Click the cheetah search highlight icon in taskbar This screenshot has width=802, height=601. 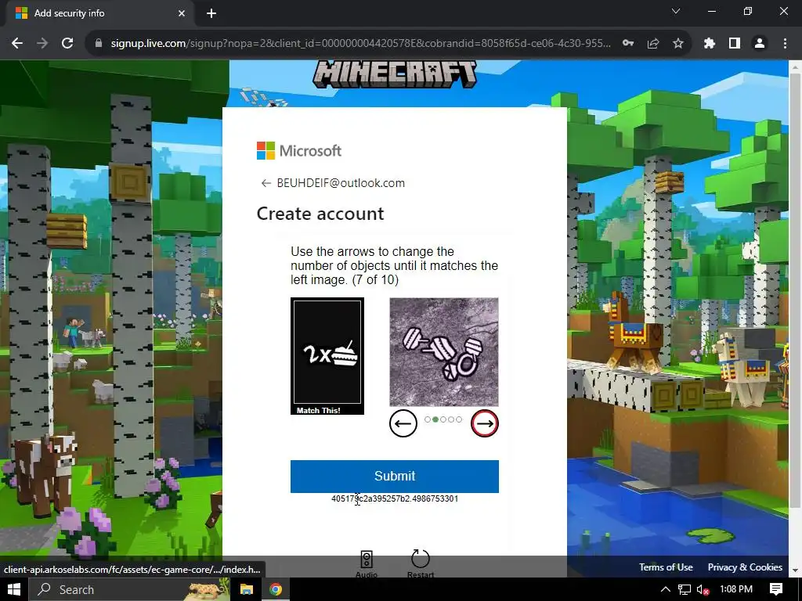pyautogui.click(x=207, y=590)
